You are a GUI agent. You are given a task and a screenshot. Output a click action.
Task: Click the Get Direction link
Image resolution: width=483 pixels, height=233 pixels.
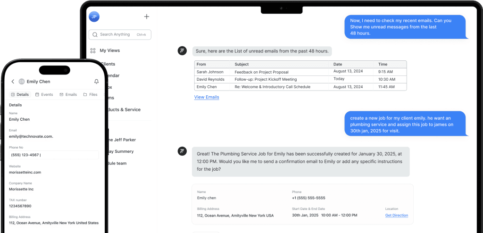[396, 215]
